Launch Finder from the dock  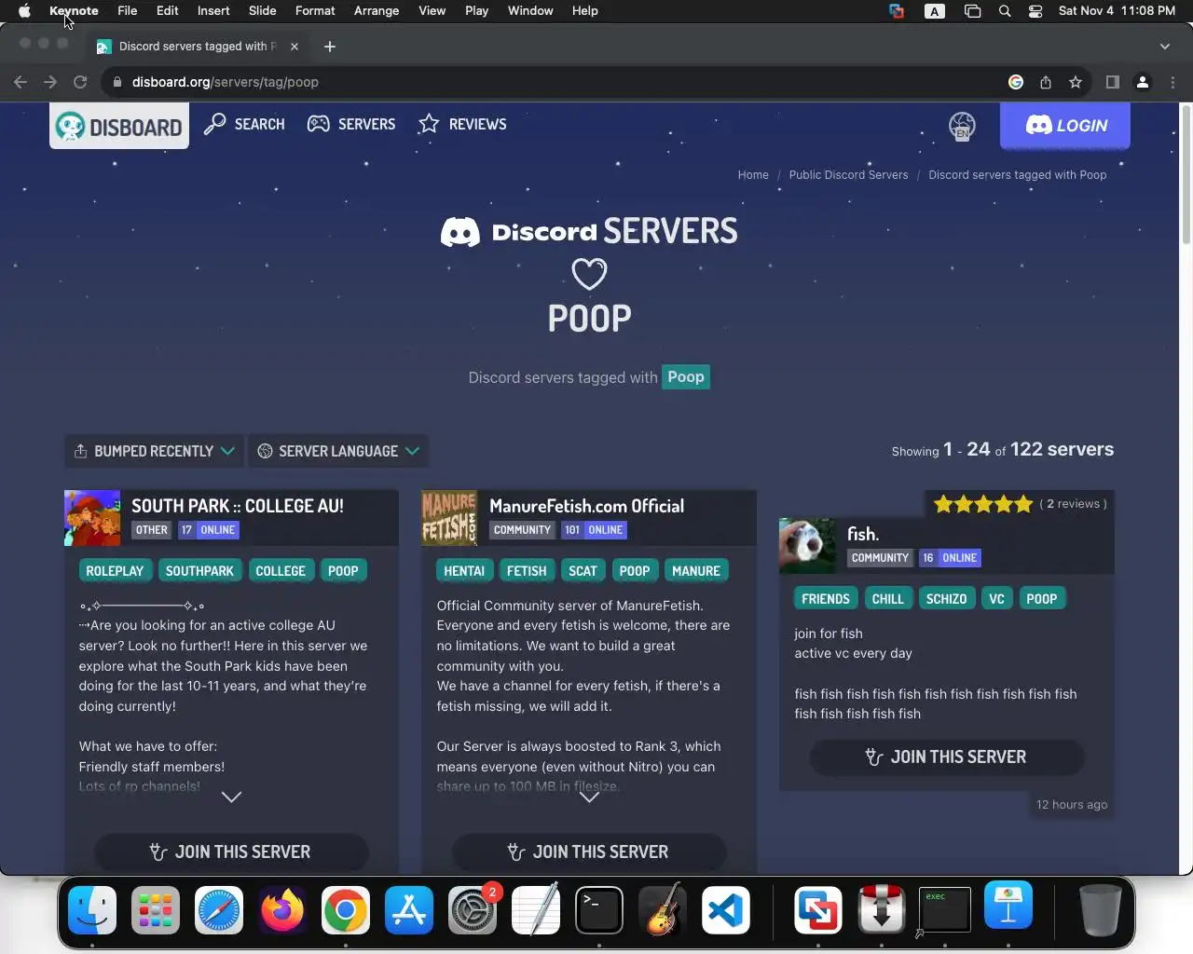pyautogui.click(x=92, y=909)
